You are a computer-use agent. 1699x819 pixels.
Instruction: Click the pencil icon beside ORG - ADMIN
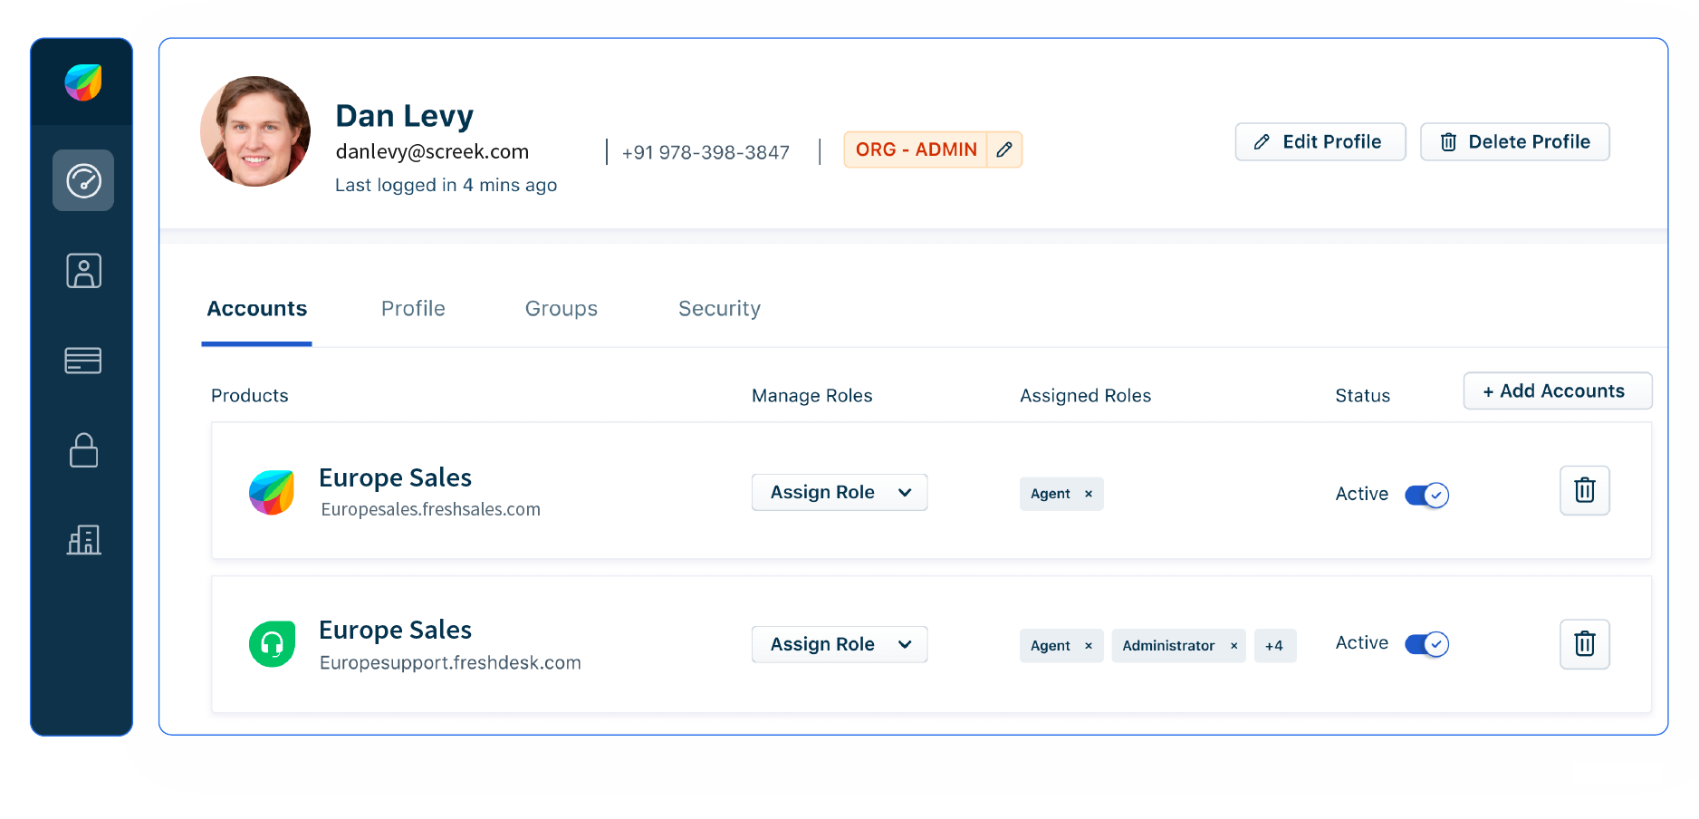1003,149
